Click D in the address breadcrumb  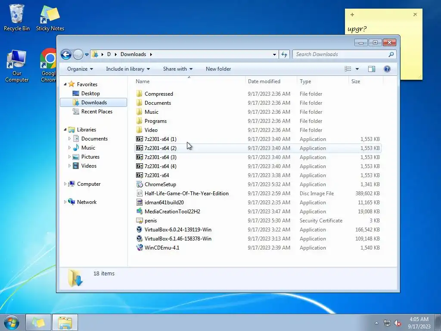pyautogui.click(x=109, y=54)
